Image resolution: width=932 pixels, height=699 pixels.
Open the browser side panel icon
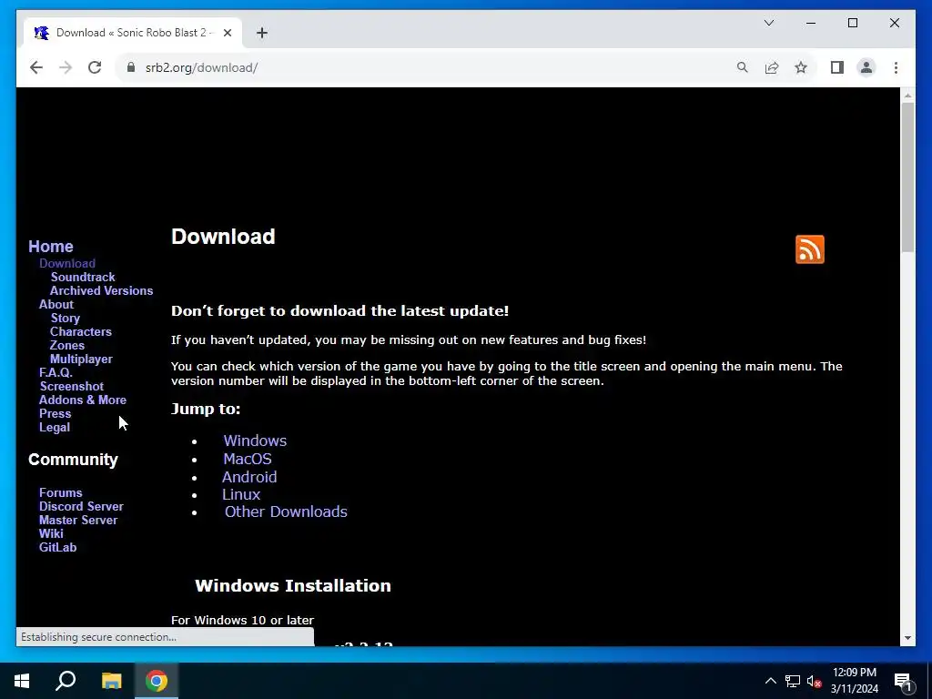[x=837, y=67]
